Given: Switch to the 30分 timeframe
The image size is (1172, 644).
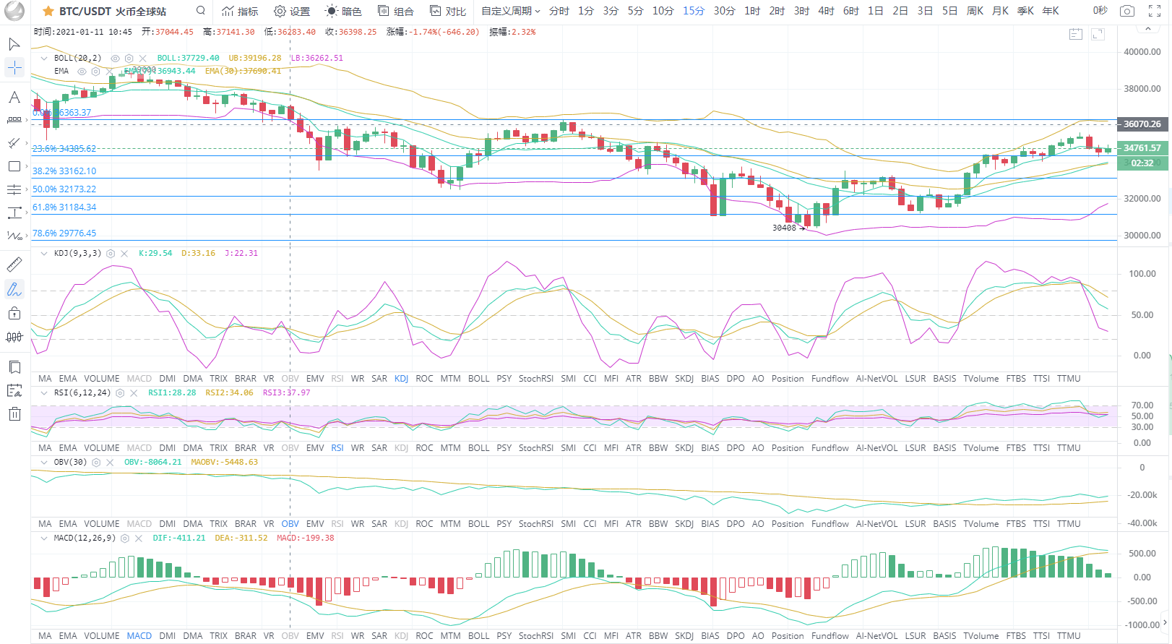Looking at the screenshot, I should pyautogui.click(x=724, y=11).
